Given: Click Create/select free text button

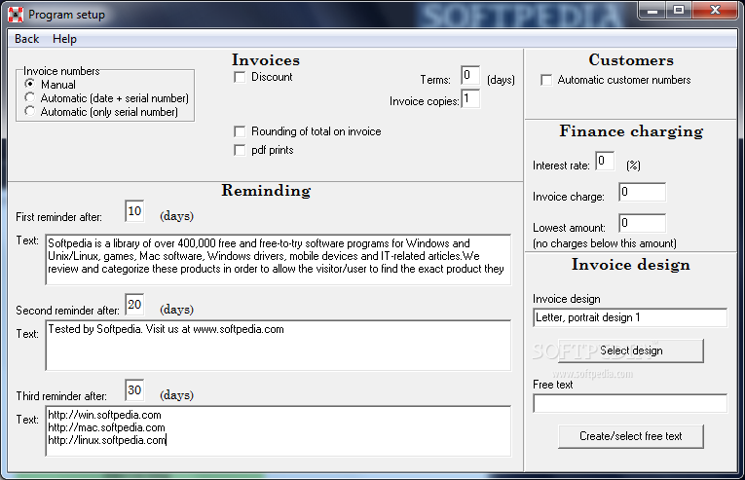Looking at the screenshot, I should (x=631, y=436).
